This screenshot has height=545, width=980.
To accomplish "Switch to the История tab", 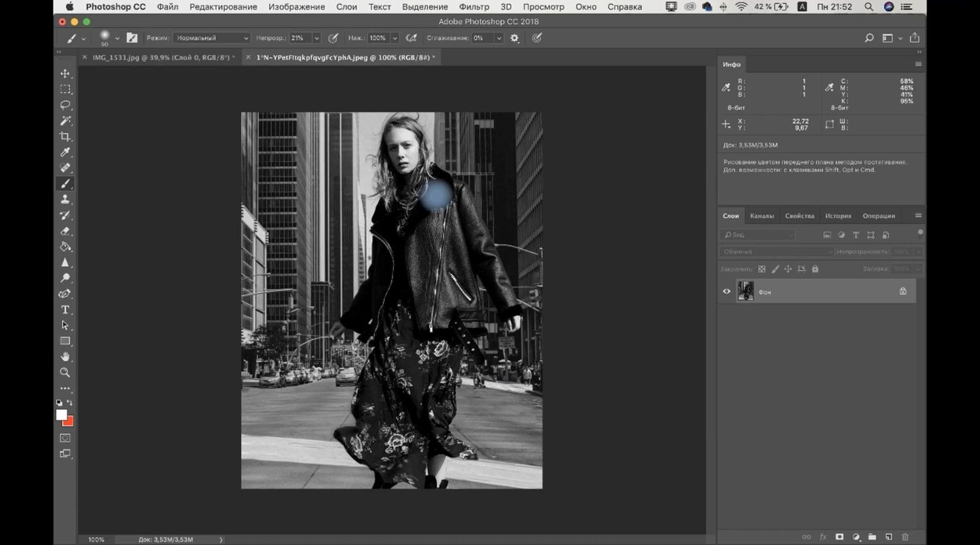I will click(838, 216).
